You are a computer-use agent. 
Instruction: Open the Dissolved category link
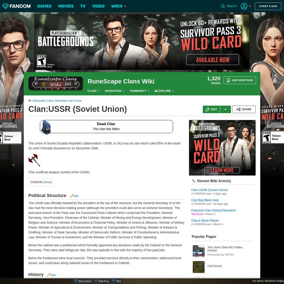coord(61,101)
